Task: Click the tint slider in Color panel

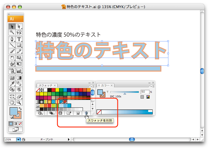Action: [x=125, y=92]
